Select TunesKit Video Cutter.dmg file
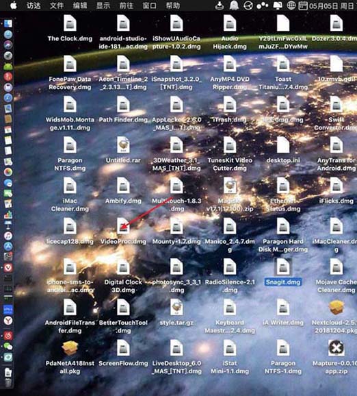Viewport: 357px width, 396px height. (230, 145)
